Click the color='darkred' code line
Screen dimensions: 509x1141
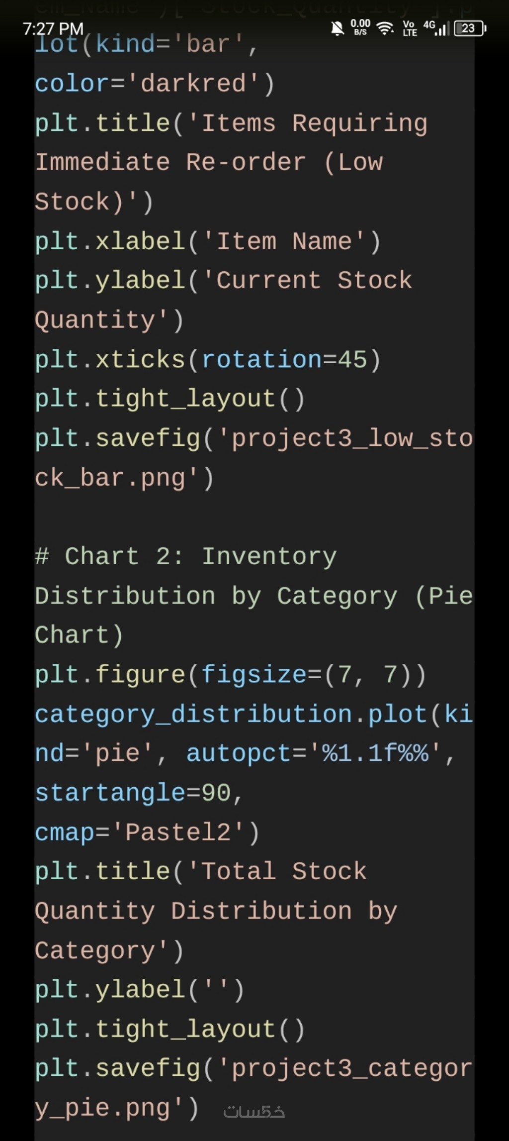(x=154, y=84)
